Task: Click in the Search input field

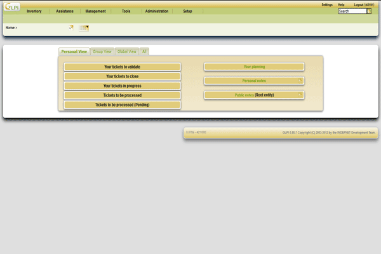Action: click(352, 11)
